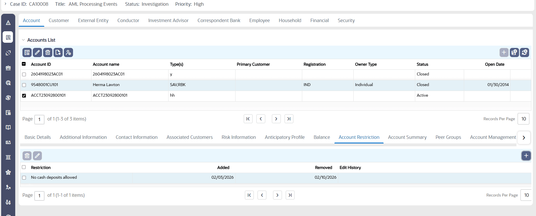Image resolution: width=536 pixels, height=216 pixels.
Task: Open the Account Management sub-tab
Action: (493, 137)
